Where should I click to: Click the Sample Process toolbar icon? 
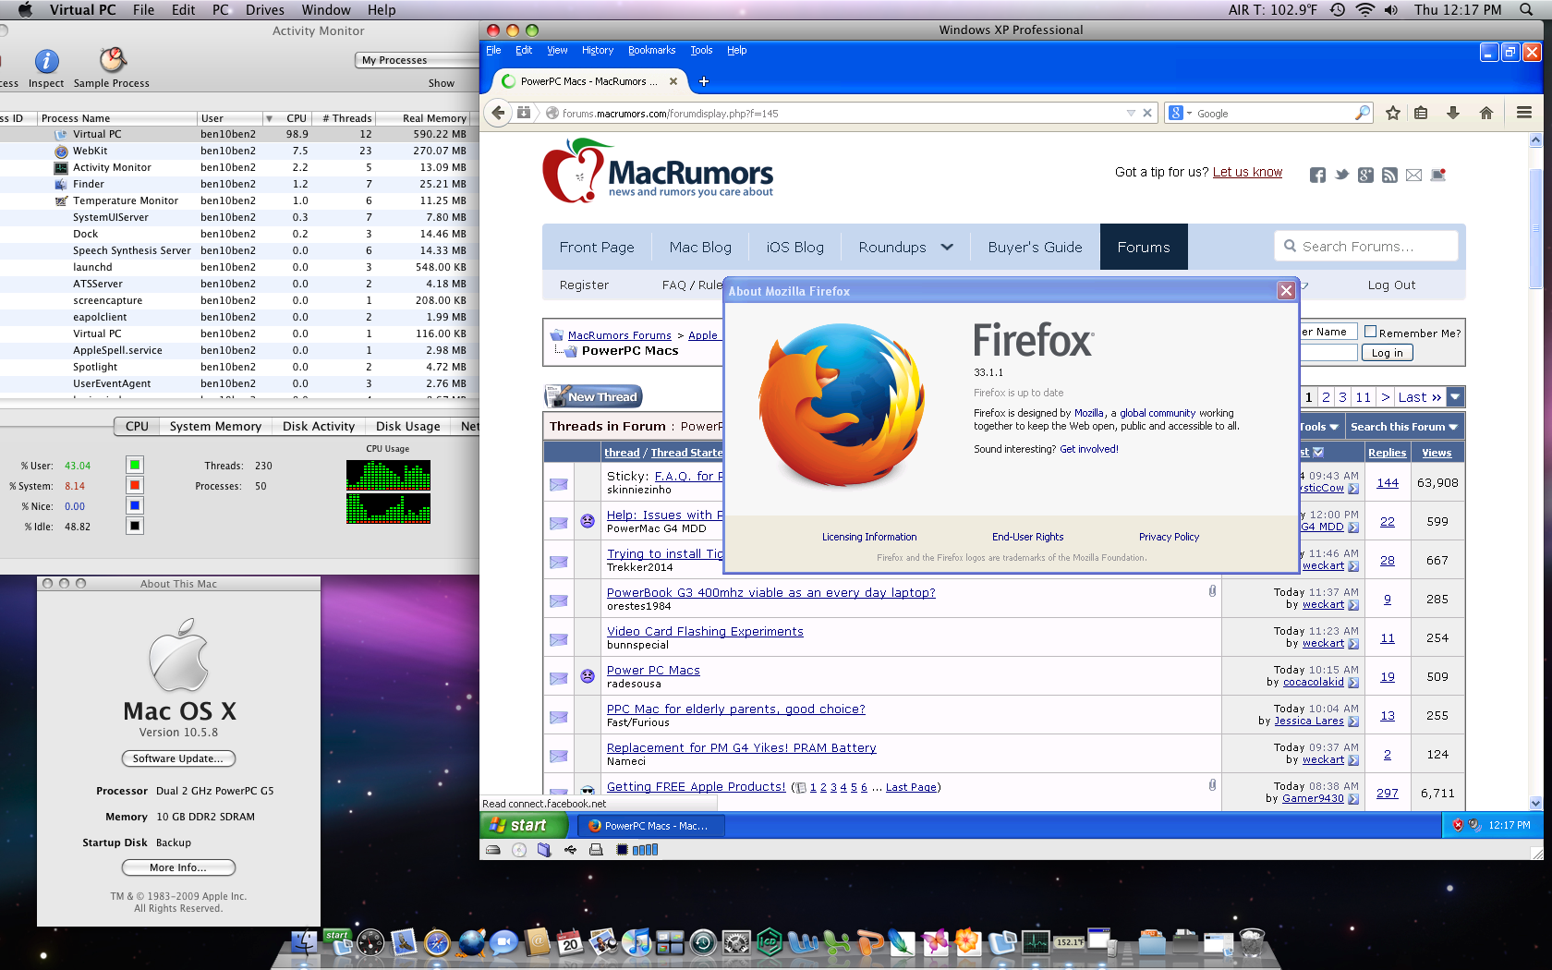coord(112,60)
